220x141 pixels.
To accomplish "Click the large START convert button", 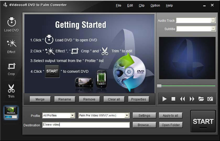I will click(203, 121).
